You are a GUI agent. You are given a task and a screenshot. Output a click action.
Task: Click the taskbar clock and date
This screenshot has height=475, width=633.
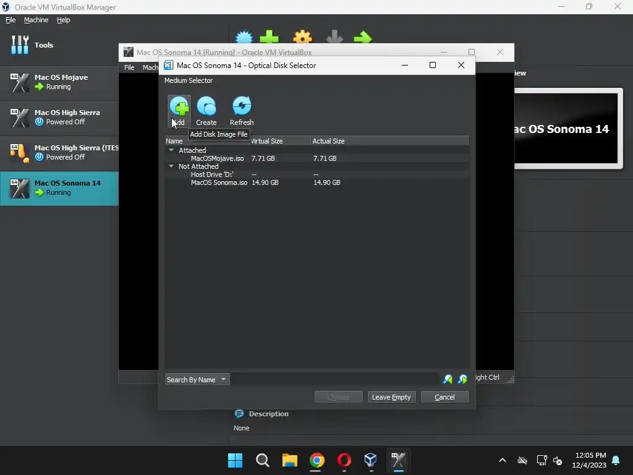tap(589, 460)
